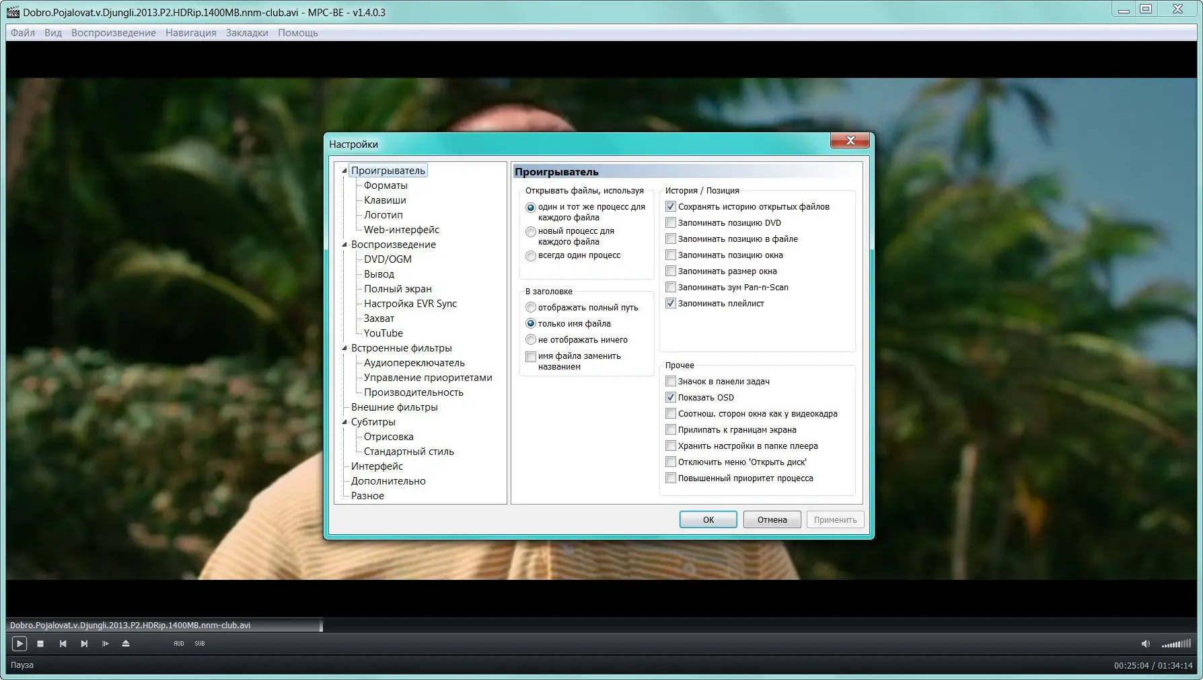The width and height of the screenshot is (1203, 680).
Task: Open the AUD audio track selector
Action: (179, 644)
